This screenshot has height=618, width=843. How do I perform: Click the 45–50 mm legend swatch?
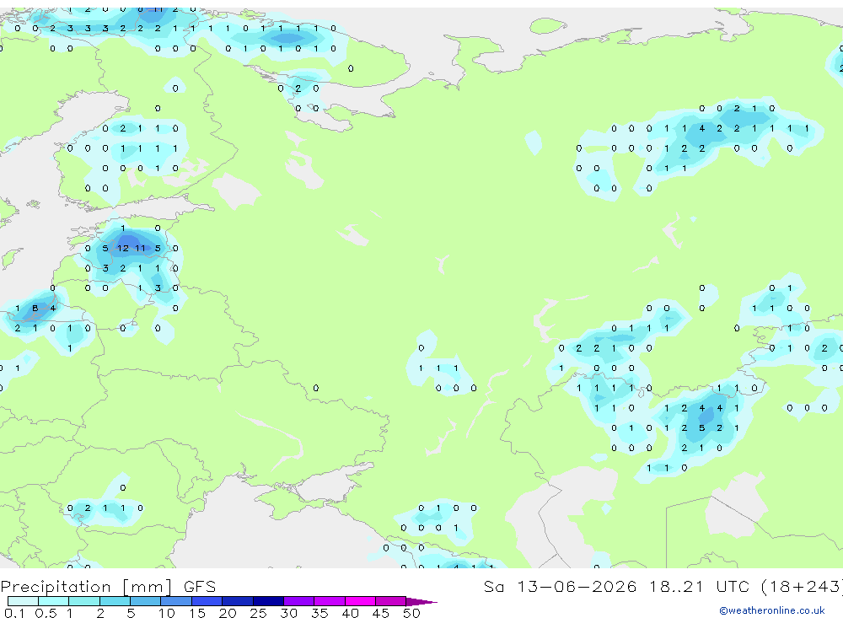[x=391, y=601]
